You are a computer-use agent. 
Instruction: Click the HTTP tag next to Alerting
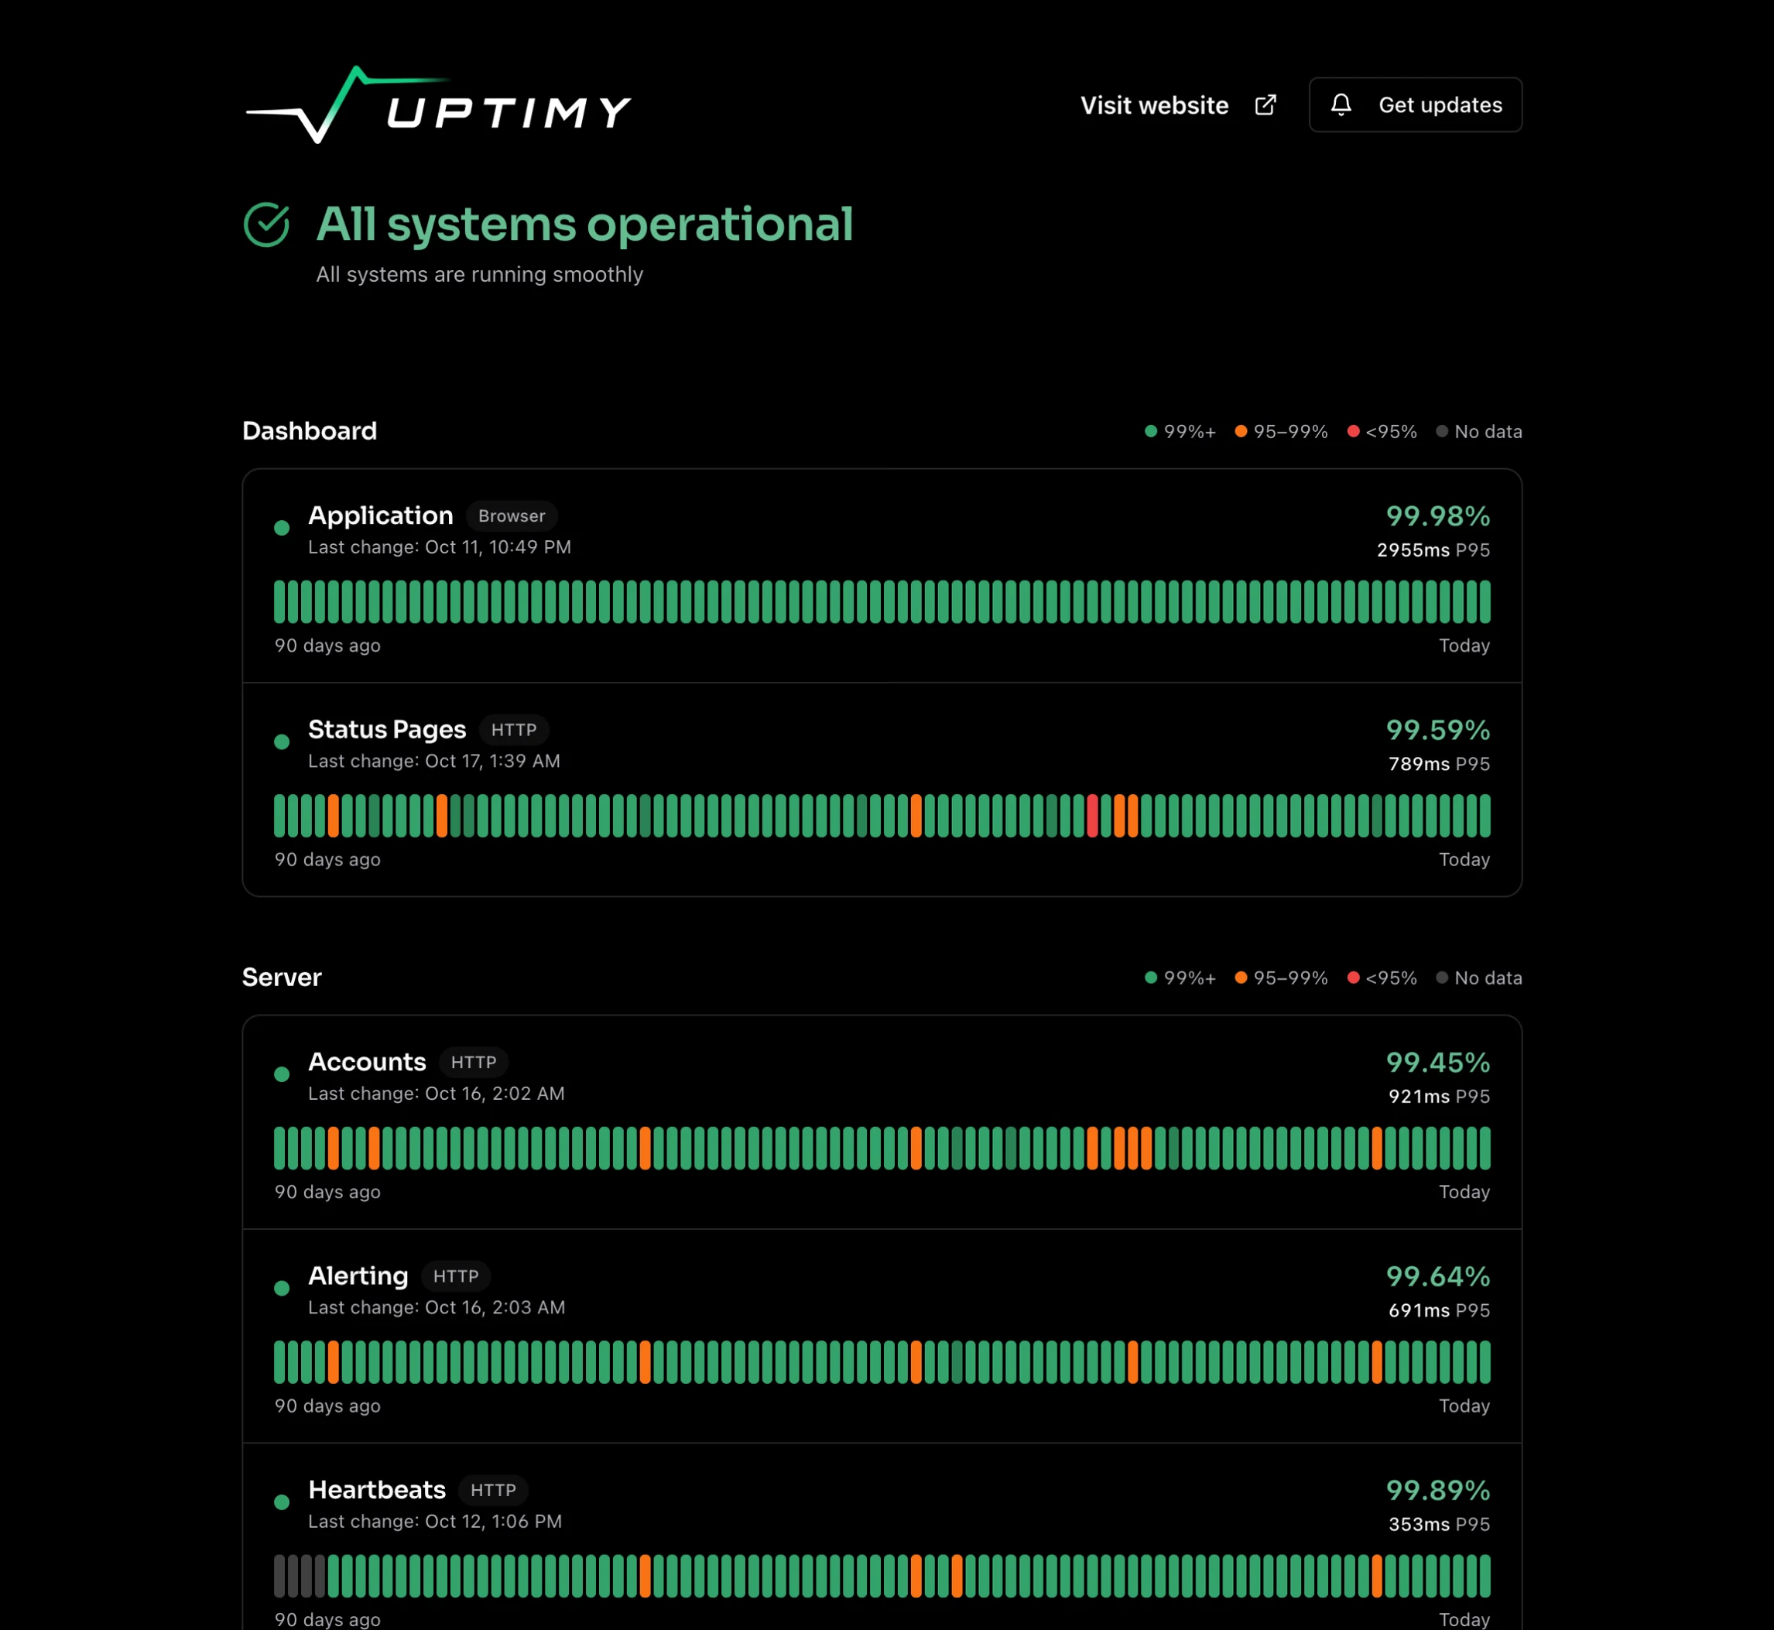(456, 1276)
